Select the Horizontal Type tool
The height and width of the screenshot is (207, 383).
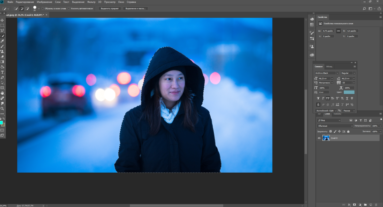click(x=2, y=72)
